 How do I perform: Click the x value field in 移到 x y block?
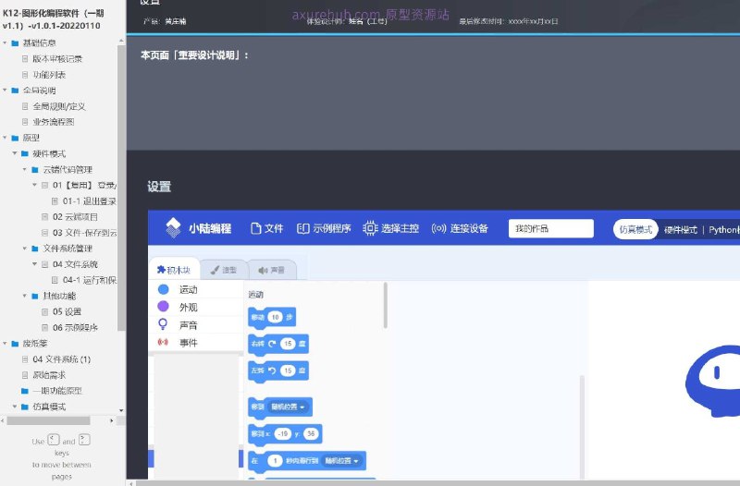pos(282,433)
